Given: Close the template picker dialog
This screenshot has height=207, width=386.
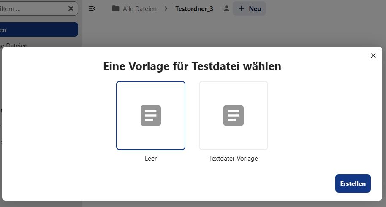Looking at the screenshot, I should pos(373,56).
